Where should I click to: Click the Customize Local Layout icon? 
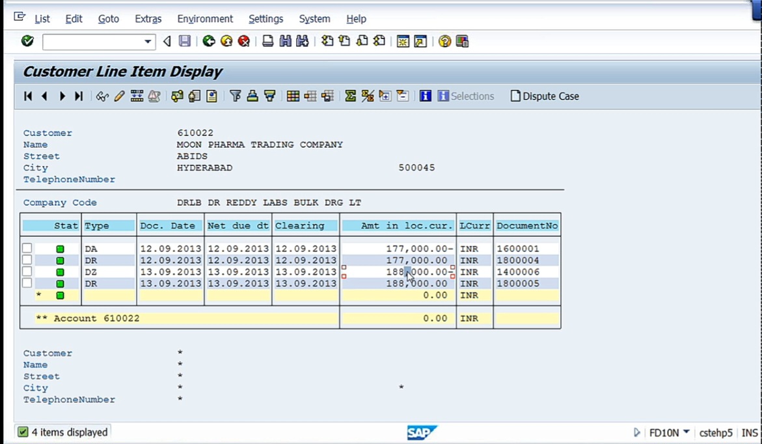pos(462,41)
